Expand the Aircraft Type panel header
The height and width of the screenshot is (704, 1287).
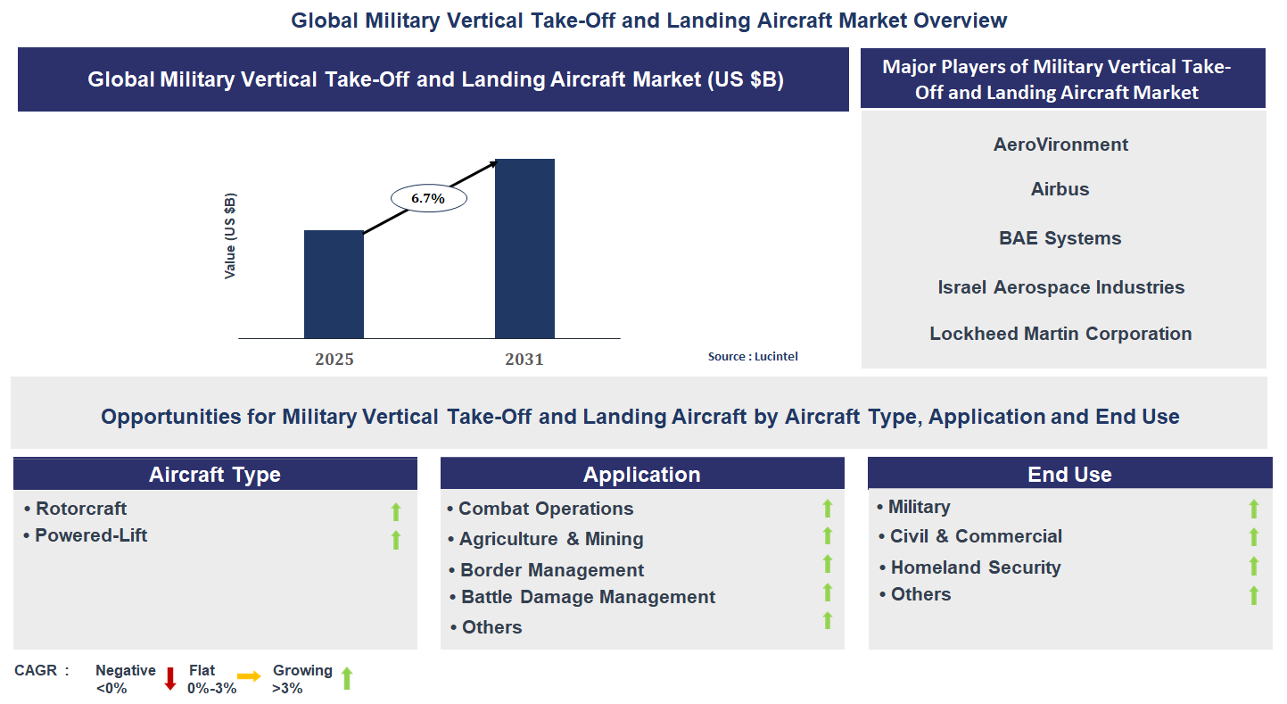coord(214,473)
